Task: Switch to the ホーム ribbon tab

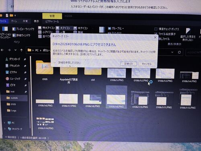Action: [x=14, y=21]
